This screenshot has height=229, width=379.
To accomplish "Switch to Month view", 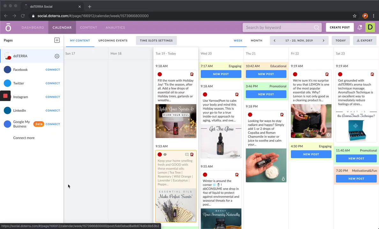I will tap(256, 40).
